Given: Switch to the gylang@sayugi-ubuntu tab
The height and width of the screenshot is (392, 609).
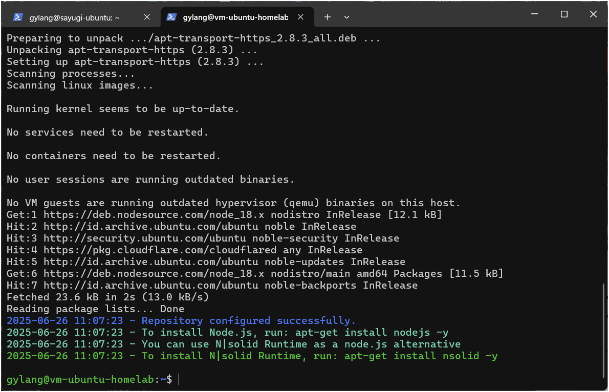Looking at the screenshot, I should pyautogui.click(x=74, y=17).
